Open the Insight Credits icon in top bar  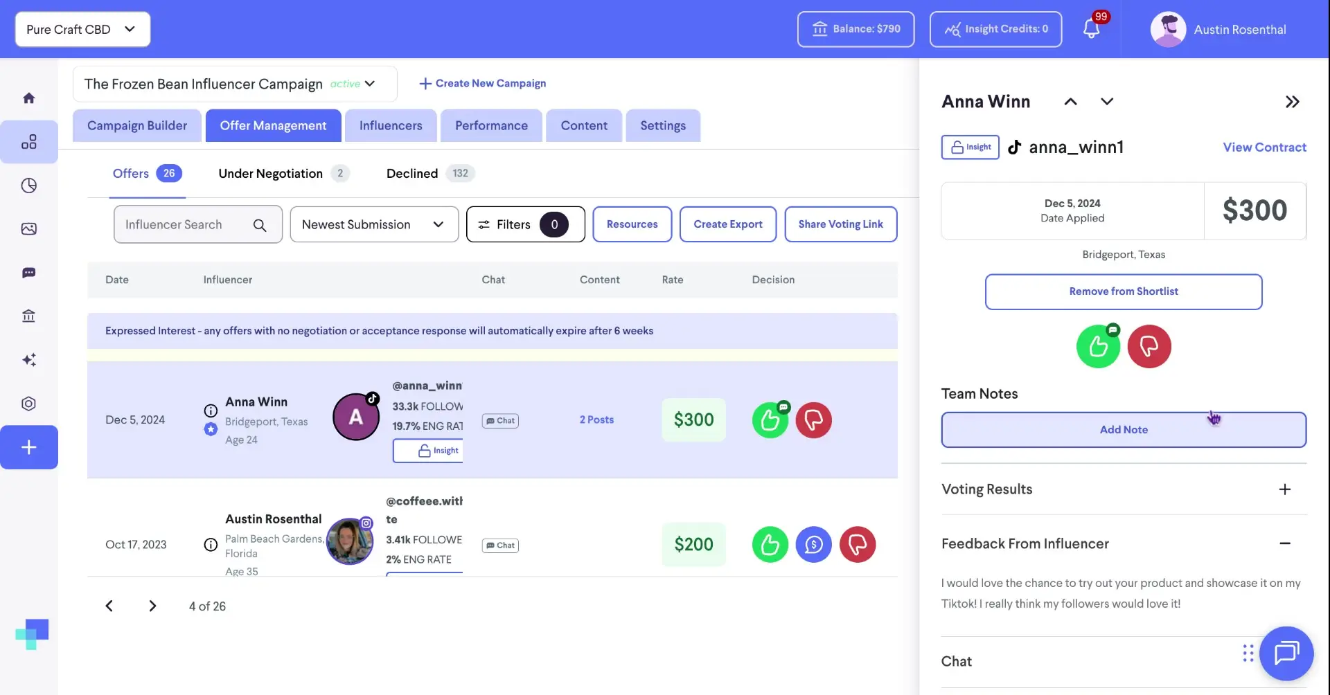pos(955,29)
